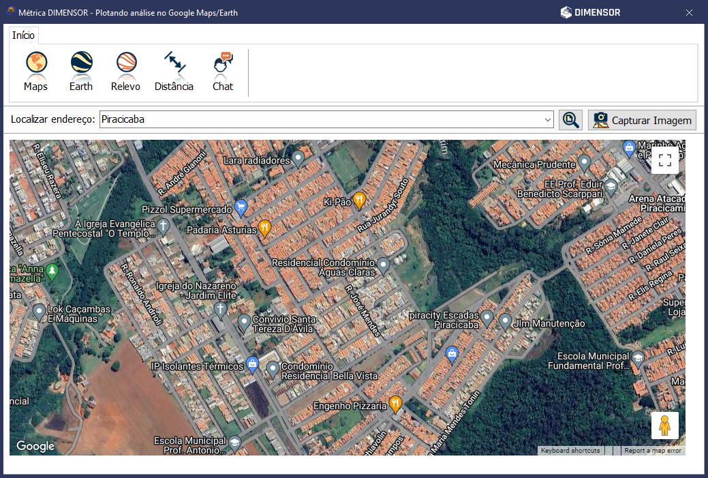Viewport: 708px width, 478px height.
Task: Open the Keyboard shortcuts link
Action: 570,451
